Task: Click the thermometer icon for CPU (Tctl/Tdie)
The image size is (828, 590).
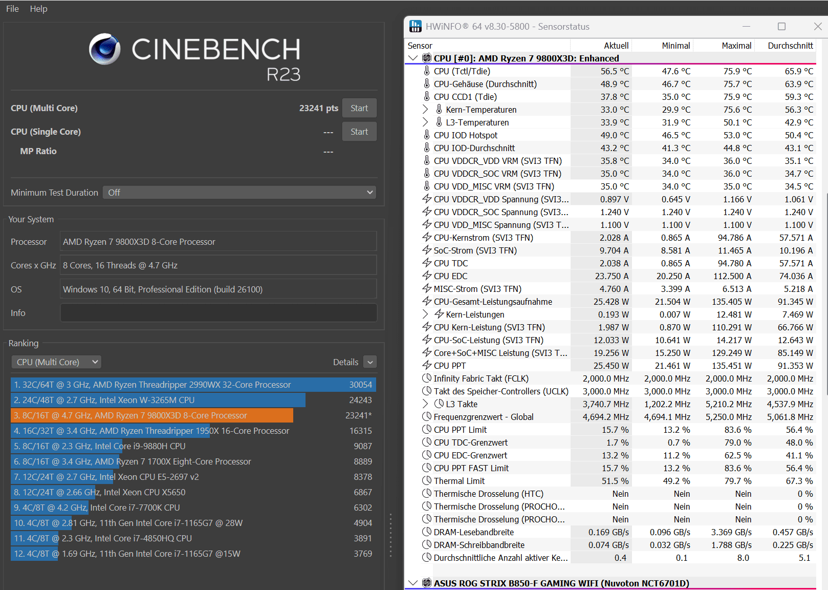Action: pos(427,71)
